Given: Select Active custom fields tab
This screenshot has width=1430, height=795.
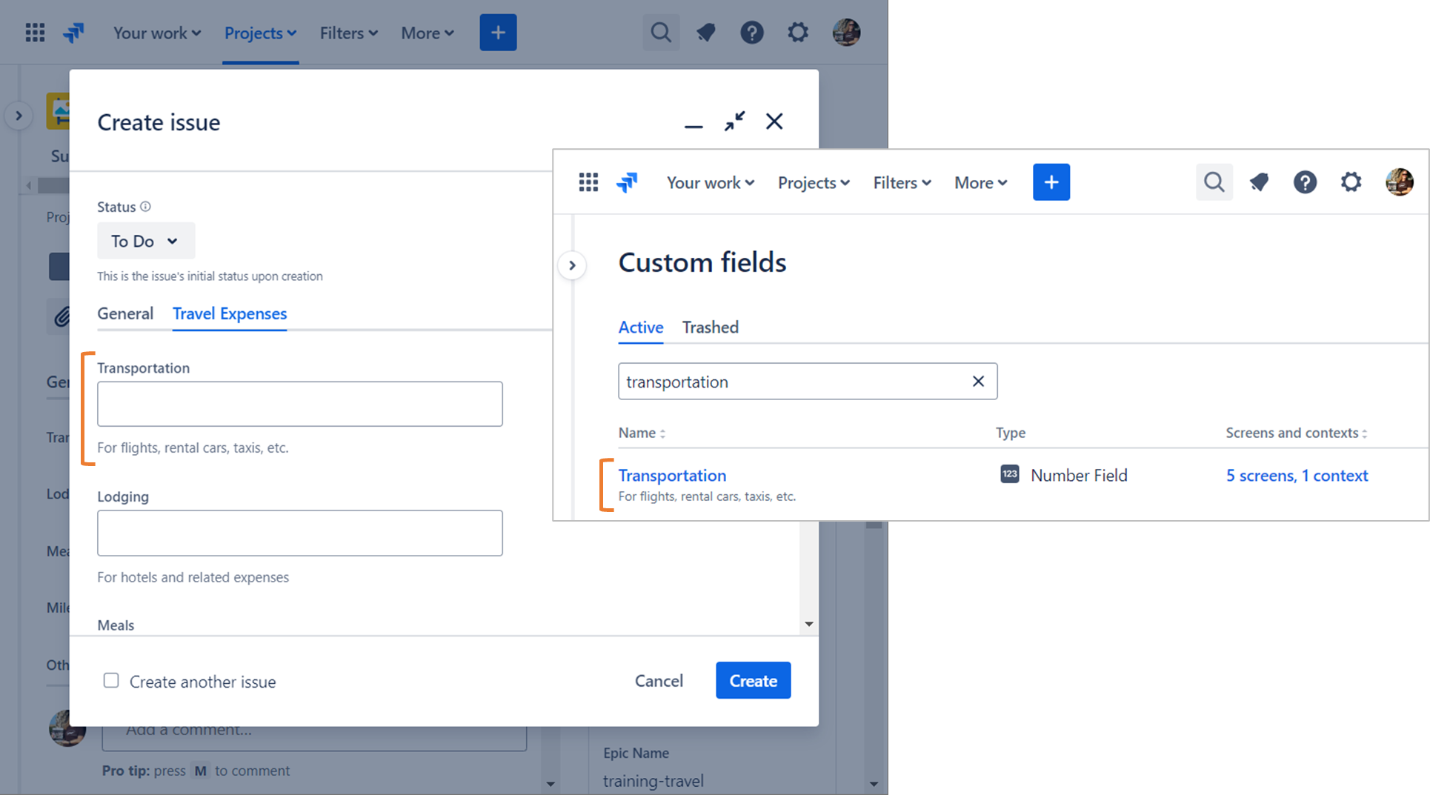Looking at the screenshot, I should tap(641, 327).
